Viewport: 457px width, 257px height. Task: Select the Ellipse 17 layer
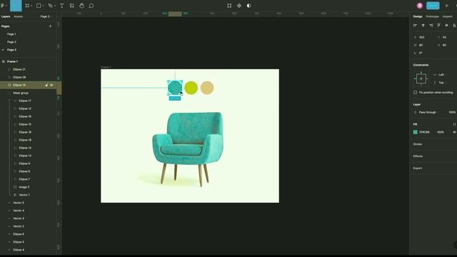[x=25, y=101]
